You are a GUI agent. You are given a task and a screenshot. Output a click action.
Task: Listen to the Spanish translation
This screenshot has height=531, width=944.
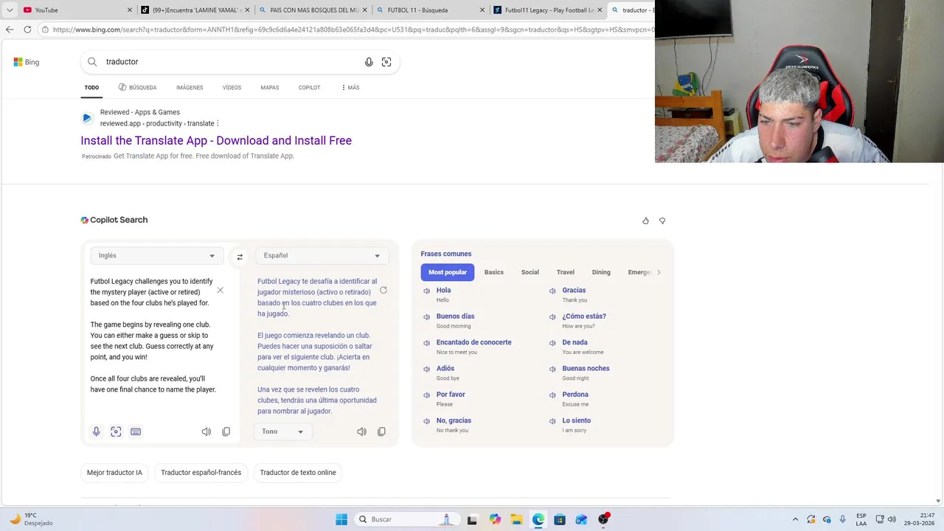(x=361, y=431)
